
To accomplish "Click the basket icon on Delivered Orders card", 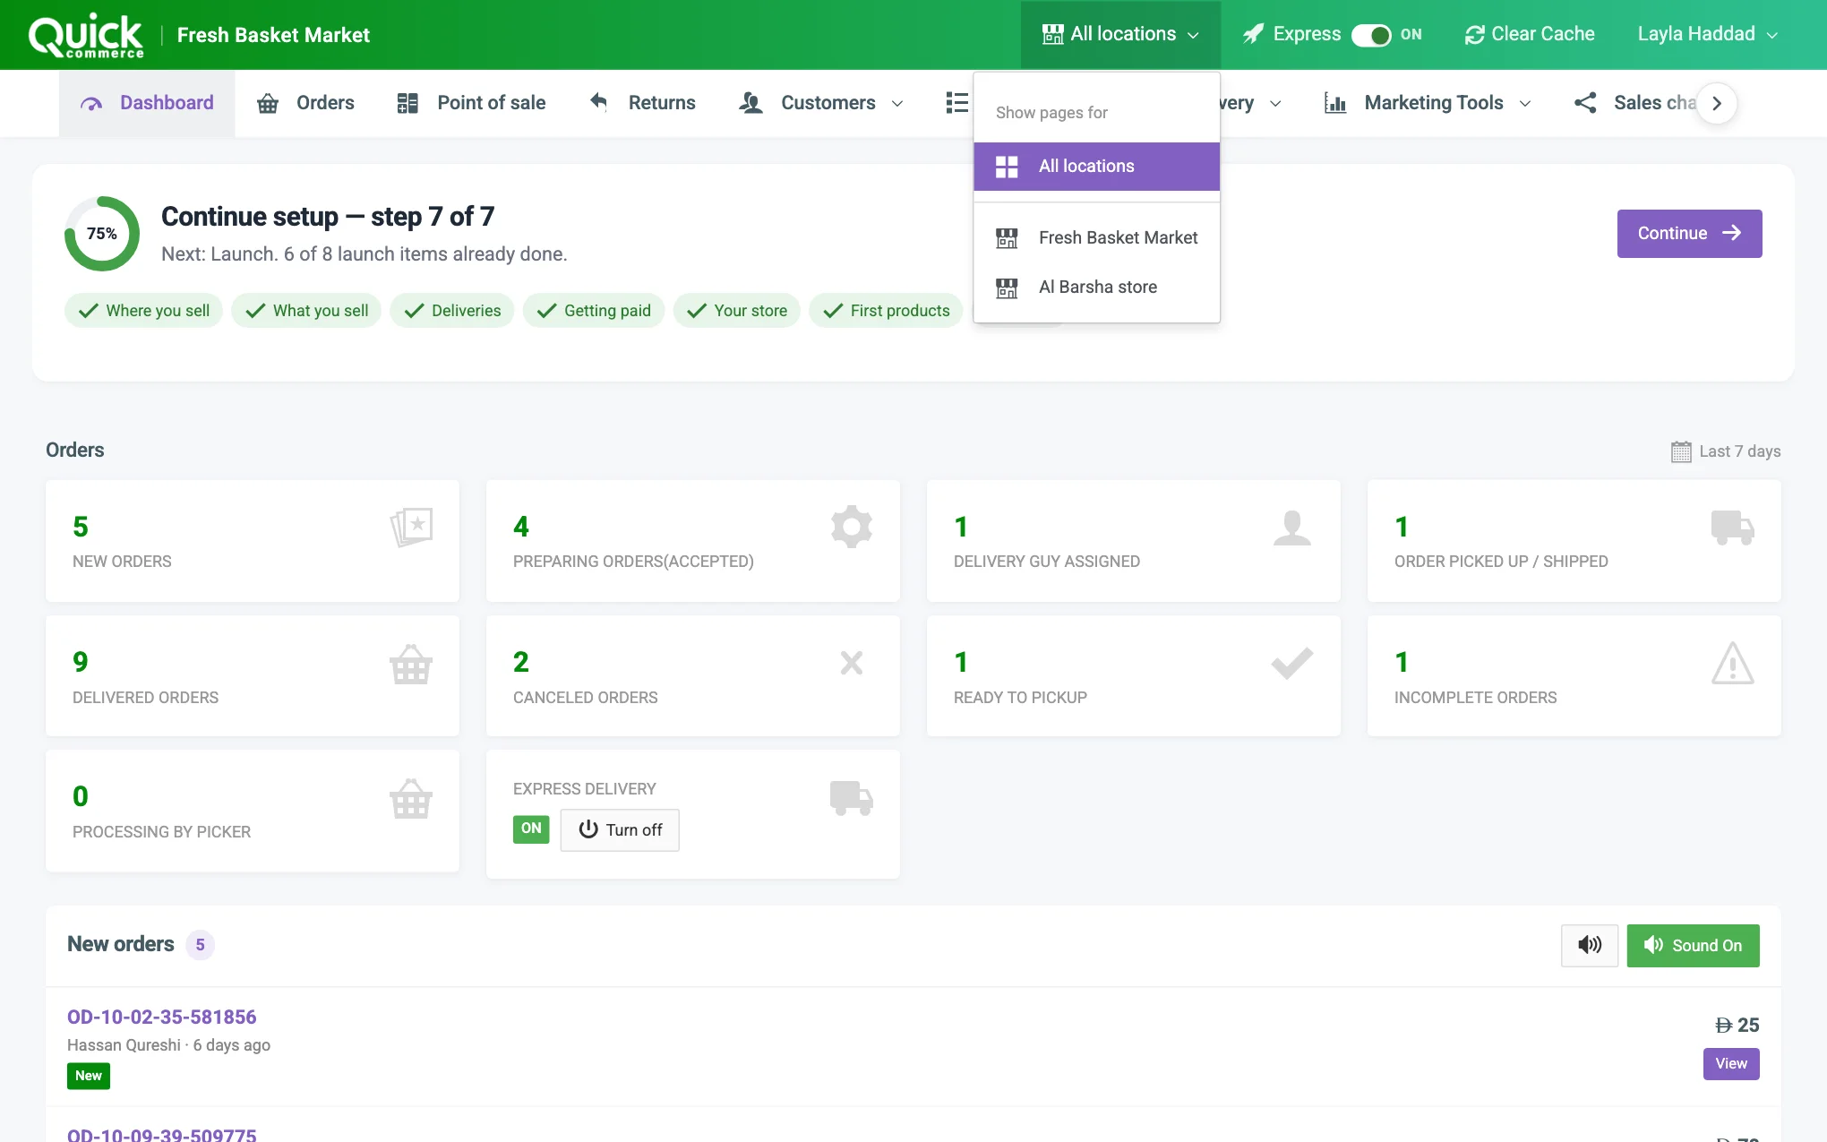I will point(411,664).
